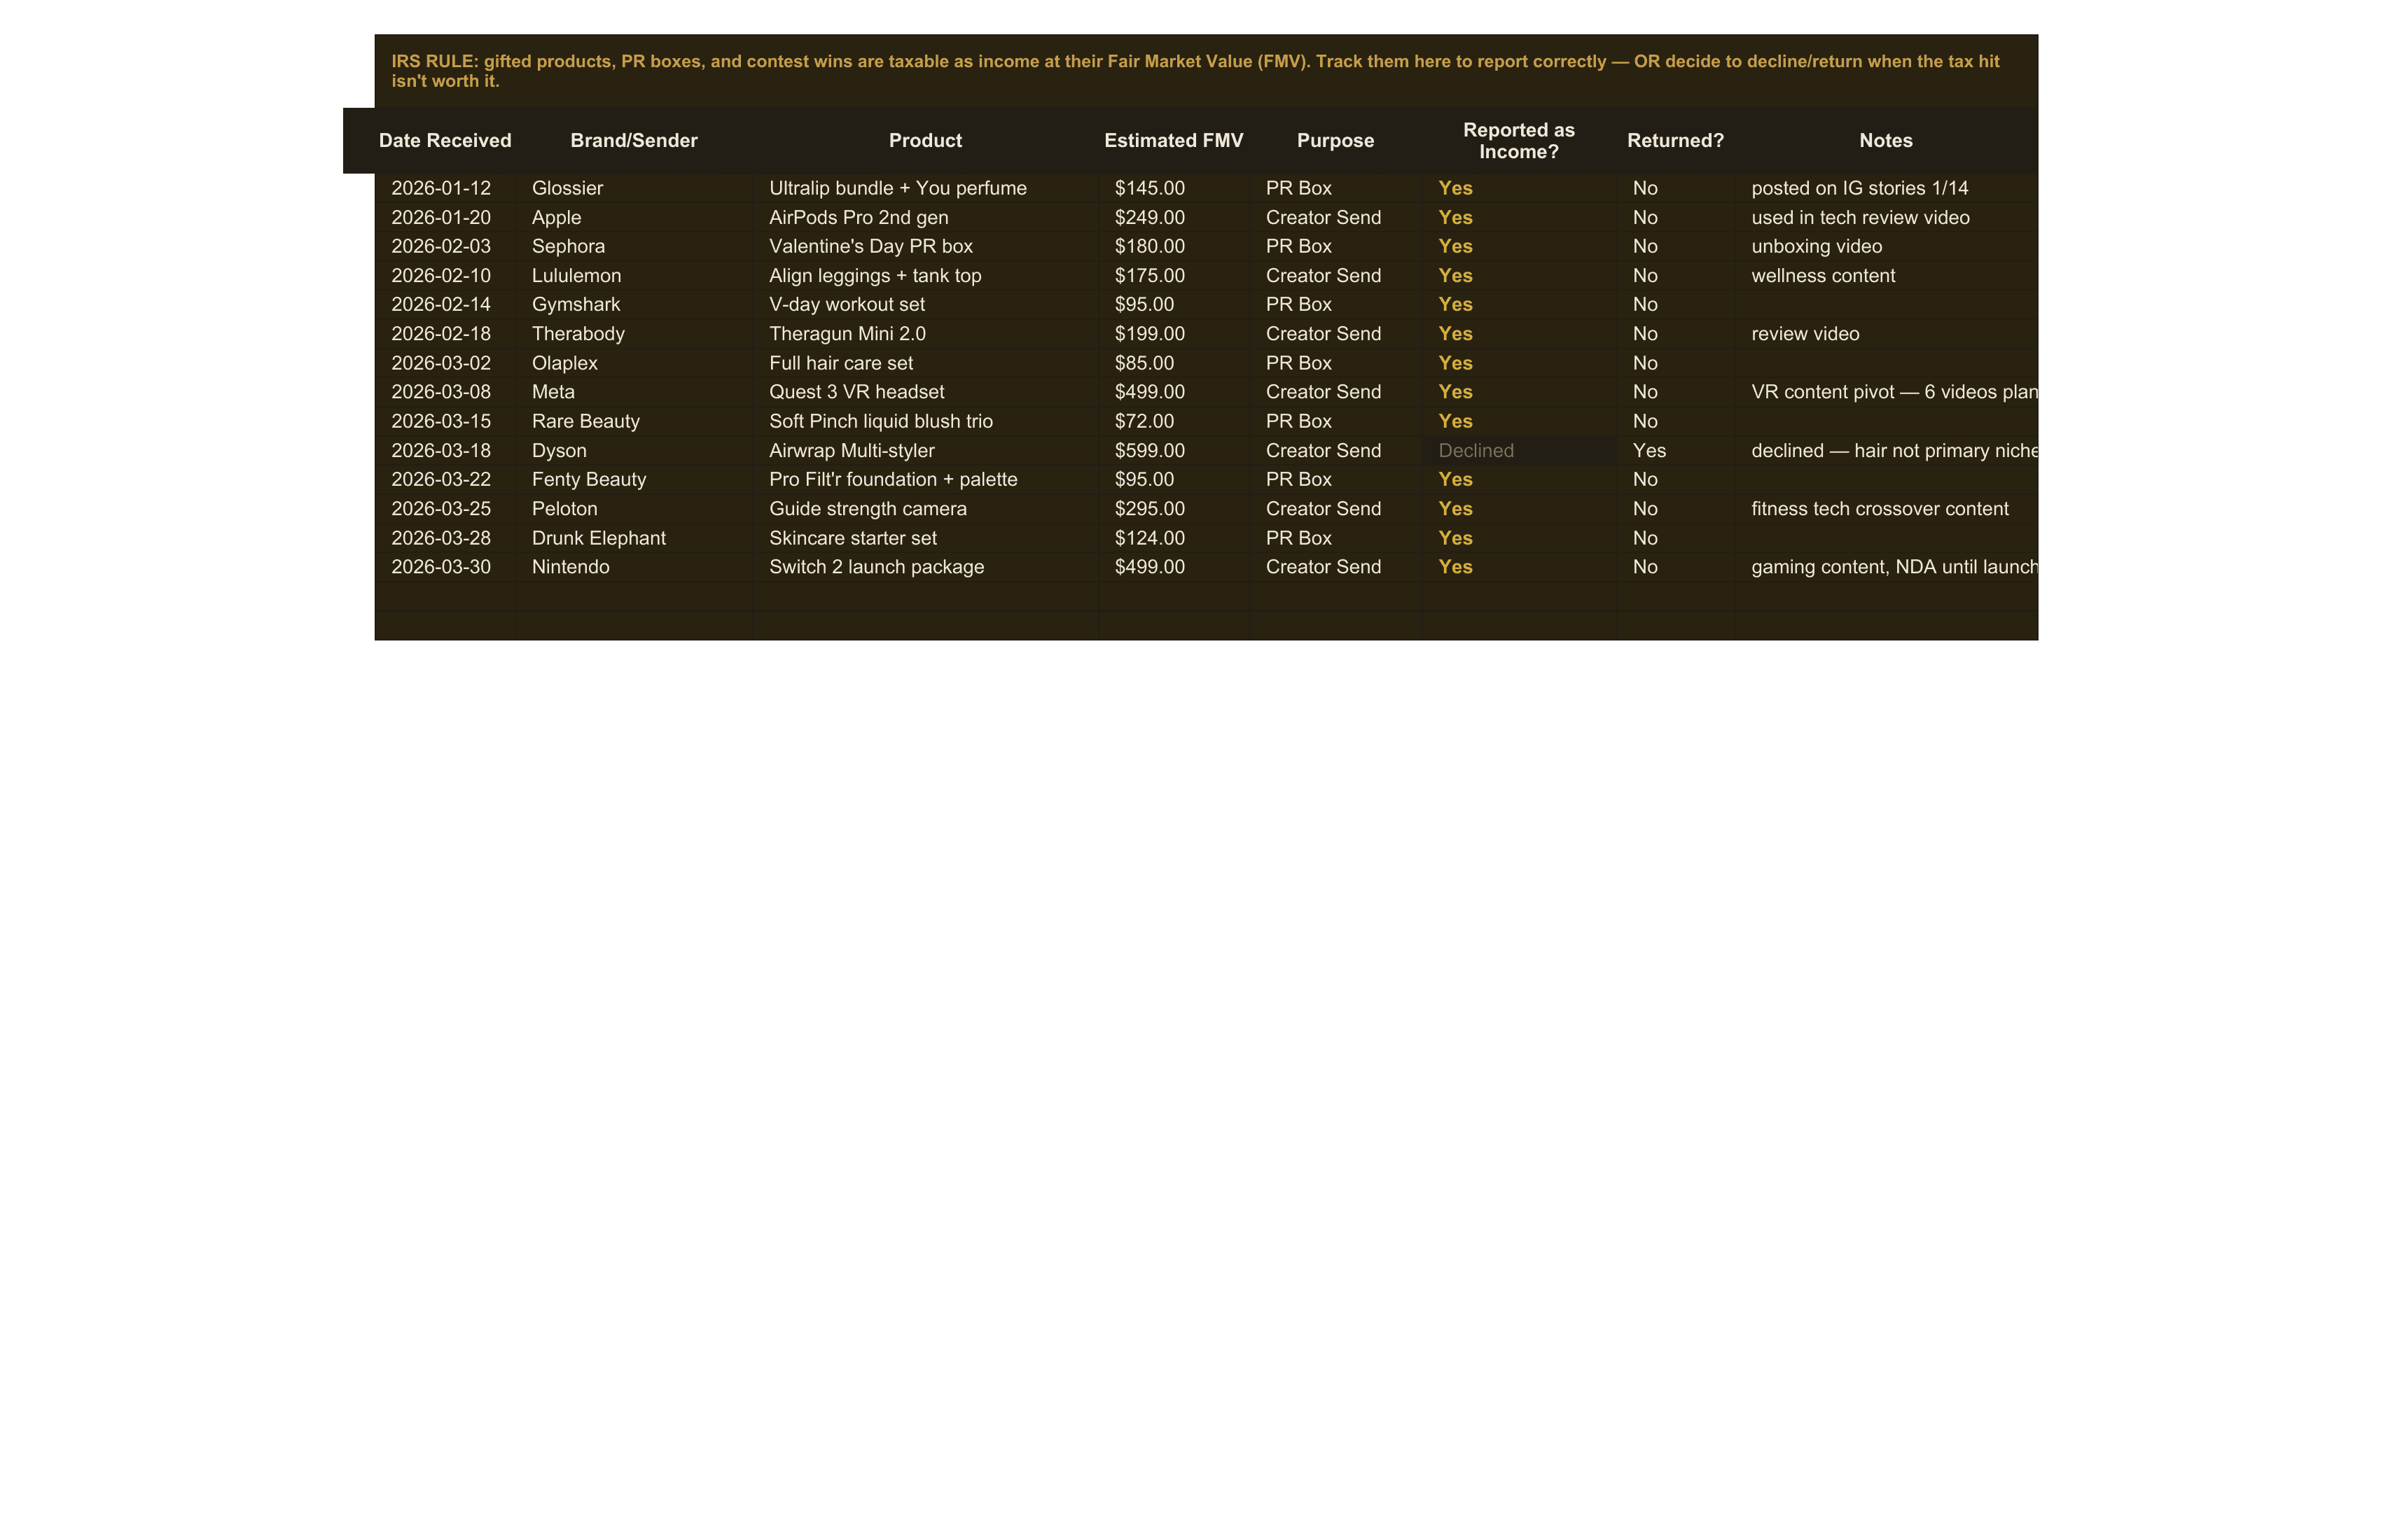Click the Notes column header
2381x1540 pixels.
coord(1886,141)
